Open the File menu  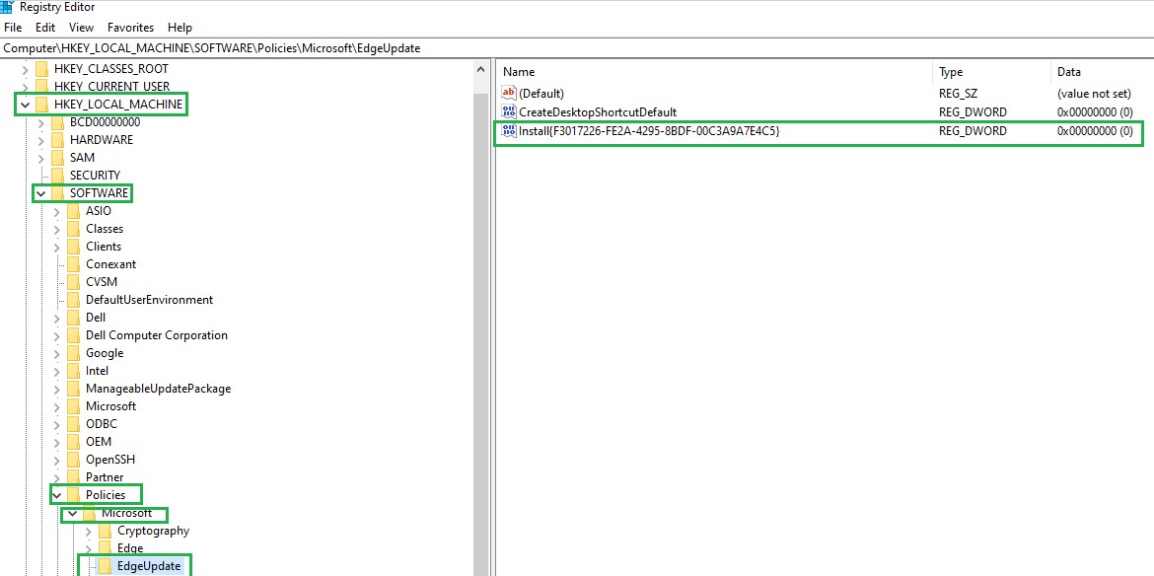coord(13,28)
